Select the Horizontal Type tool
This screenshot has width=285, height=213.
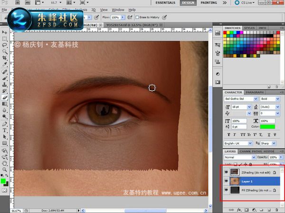coord(4,130)
